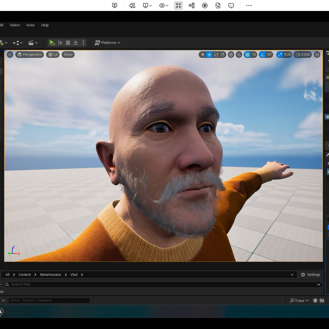Viewport: 329px width, 329px height.
Task: Open viewport options hamburger menu
Action: 10,55
